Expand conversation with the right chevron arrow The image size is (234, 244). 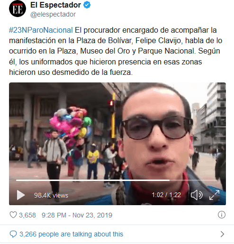222,234
